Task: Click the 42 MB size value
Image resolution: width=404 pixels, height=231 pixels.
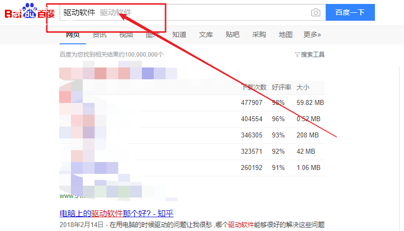Action: [x=306, y=151]
